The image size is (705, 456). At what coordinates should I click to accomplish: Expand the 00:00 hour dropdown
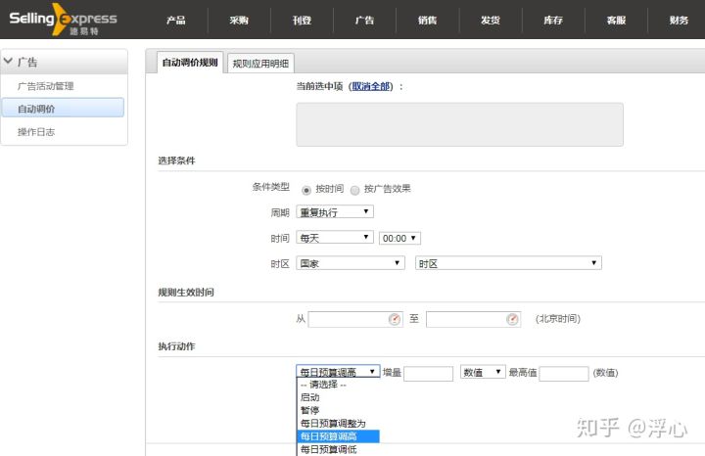pyautogui.click(x=399, y=238)
